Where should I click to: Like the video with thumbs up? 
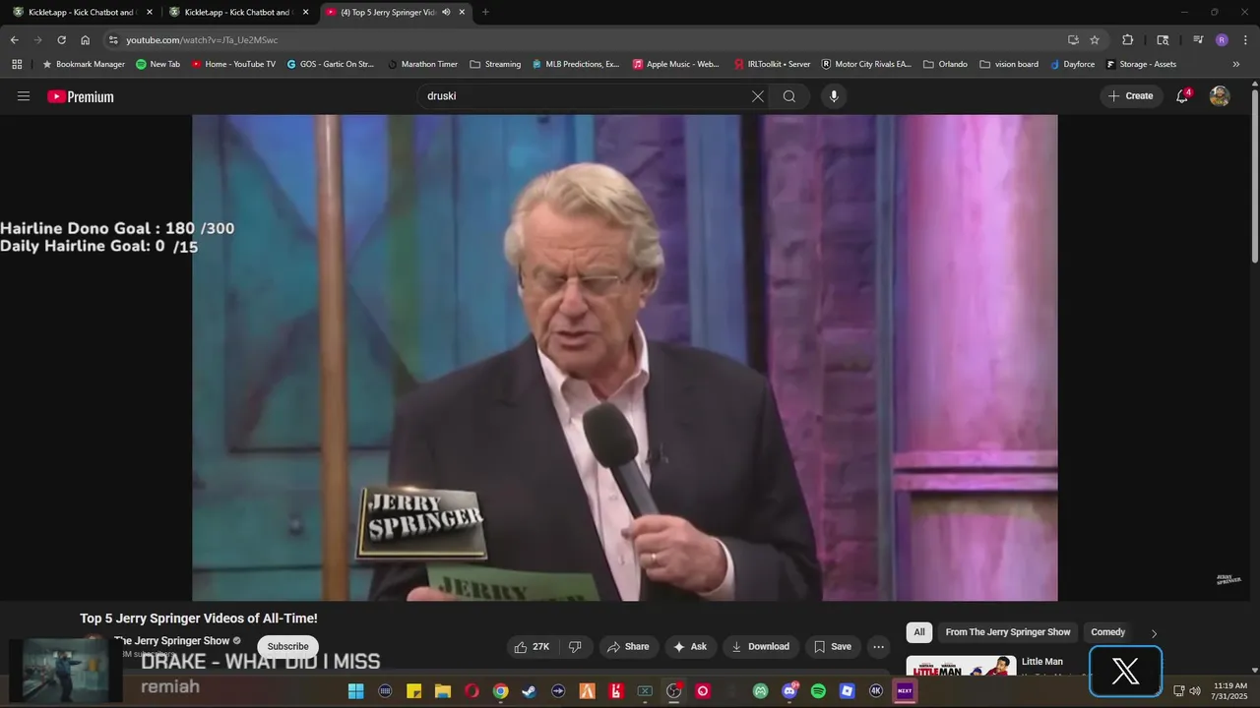(533, 646)
